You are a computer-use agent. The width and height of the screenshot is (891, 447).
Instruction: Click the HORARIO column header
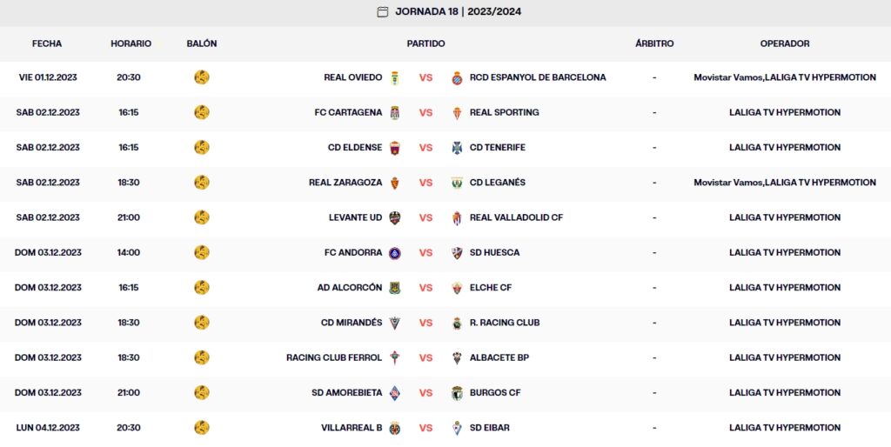131,43
